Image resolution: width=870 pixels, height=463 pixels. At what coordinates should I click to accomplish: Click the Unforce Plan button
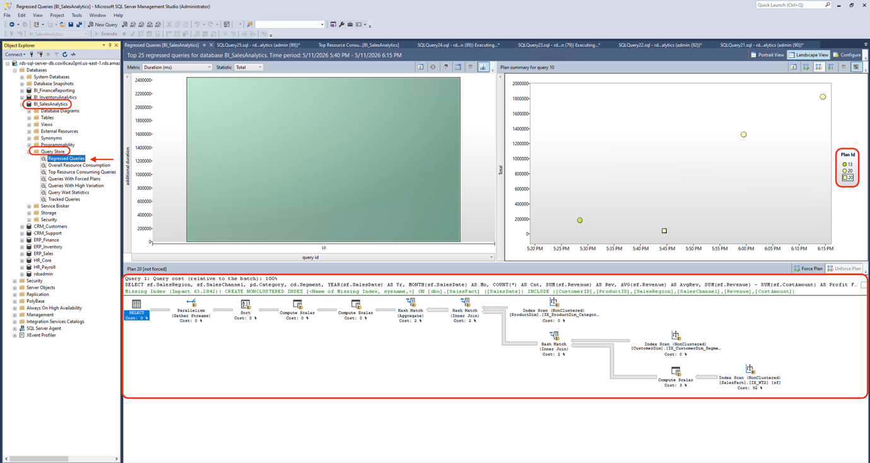(x=844, y=269)
